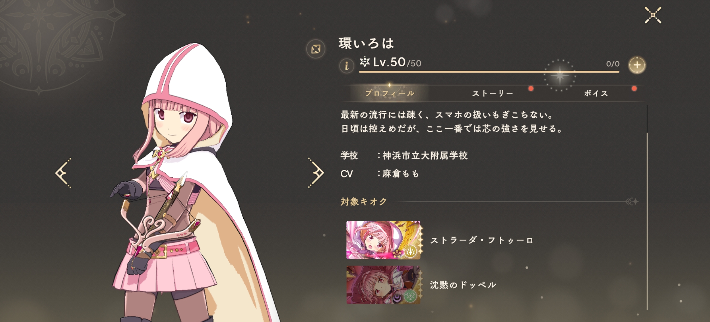Open the 沈黙のドッペル memory thumbnail

(384, 285)
